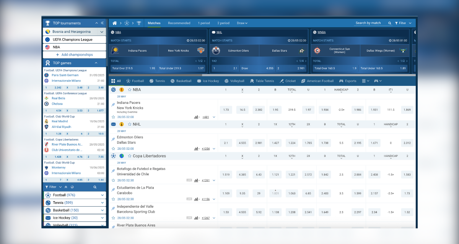The image size is (459, 244).
Task: Click the search magnifier beside Search by match
Action: (390, 23)
